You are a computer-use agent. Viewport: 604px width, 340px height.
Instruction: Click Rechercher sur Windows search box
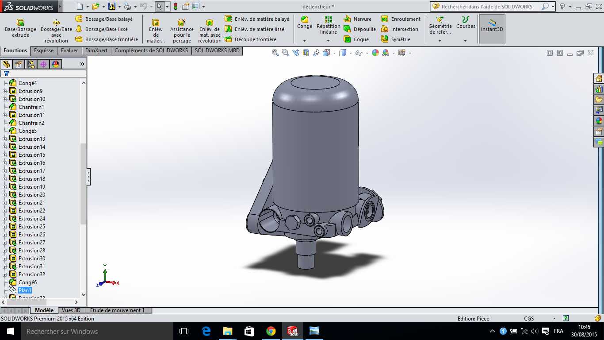click(97, 331)
